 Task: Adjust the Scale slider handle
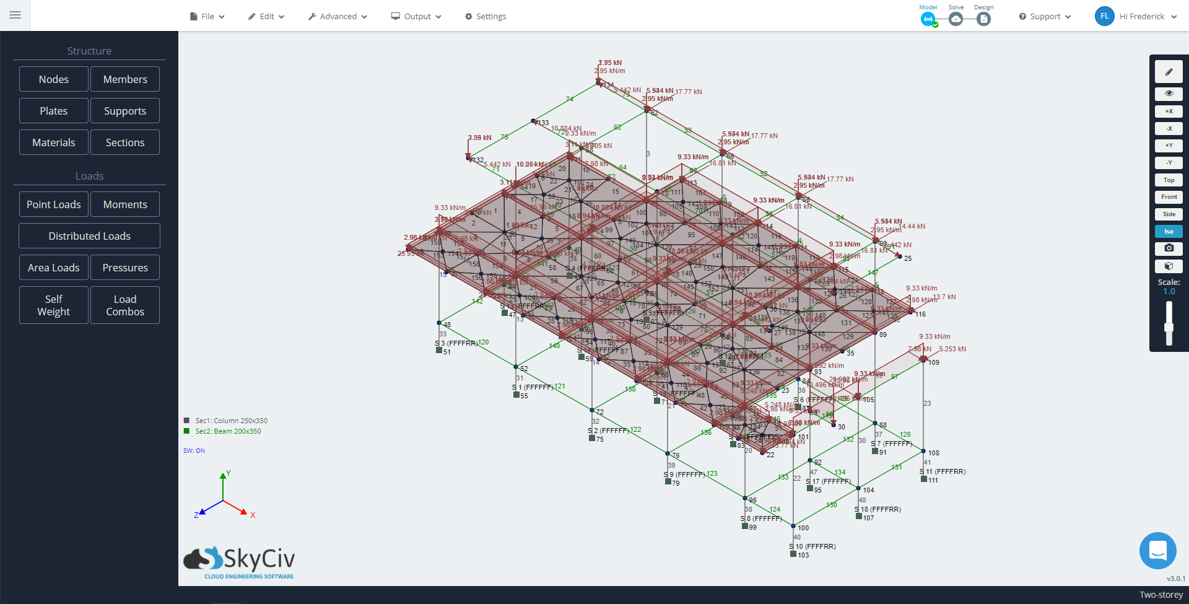click(x=1169, y=327)
